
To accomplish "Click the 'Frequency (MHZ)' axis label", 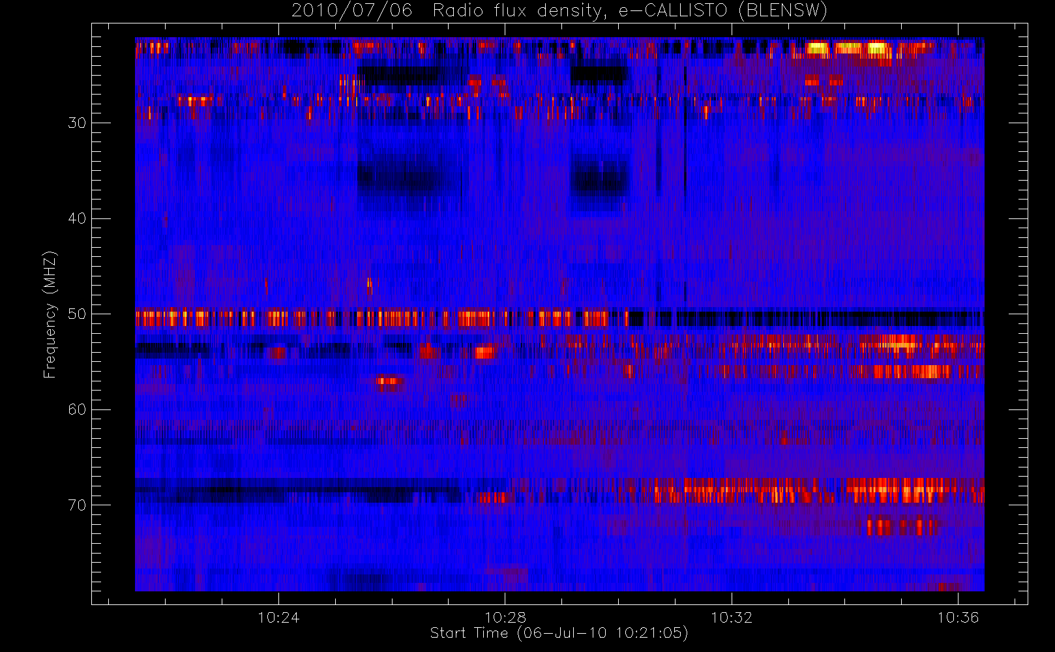I will pyautogui.click(x=50, y=314).
